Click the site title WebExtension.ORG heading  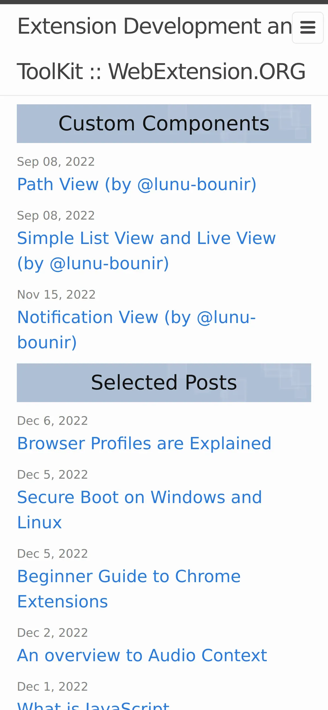click(161, 49)
